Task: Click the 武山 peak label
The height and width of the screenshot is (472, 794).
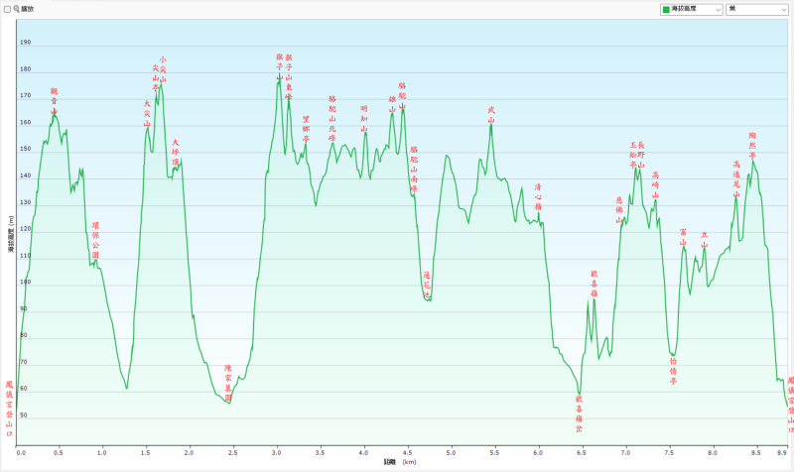Action: [490, 114]
